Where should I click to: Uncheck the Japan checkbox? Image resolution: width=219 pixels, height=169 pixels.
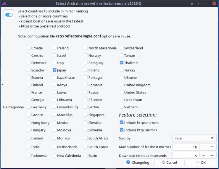tap(55, 70)
